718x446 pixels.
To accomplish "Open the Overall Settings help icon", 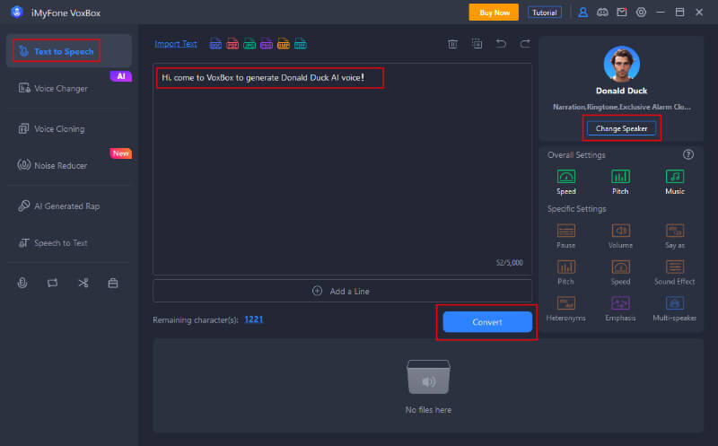I will tap(687, 154).
